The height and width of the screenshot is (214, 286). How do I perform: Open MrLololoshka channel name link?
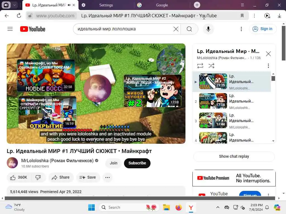57,160
